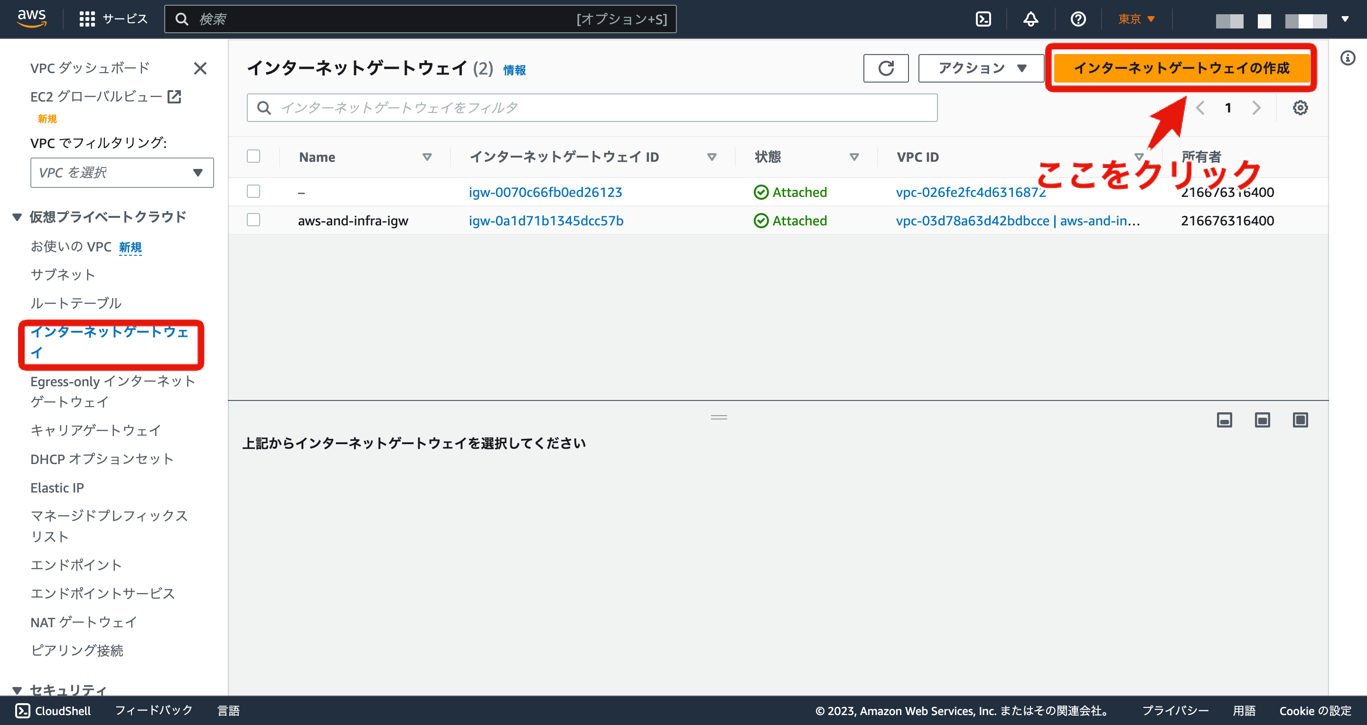
Task: Click the AWS home logo
Action: (x=32, y=18)
